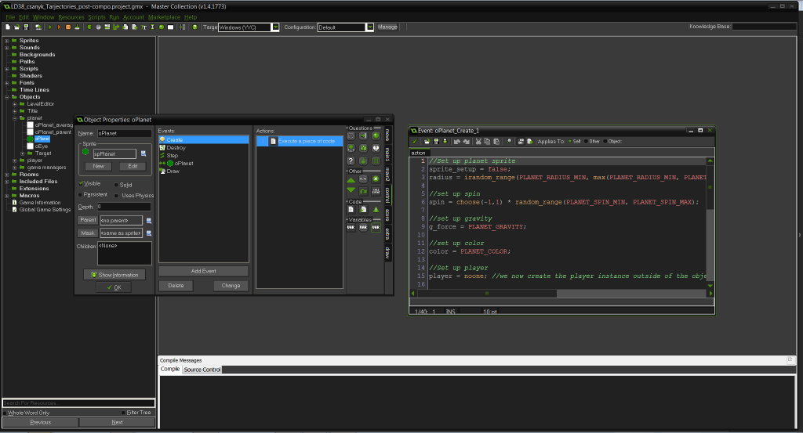Switch to the Source Control tab

[x=202, y=370]
